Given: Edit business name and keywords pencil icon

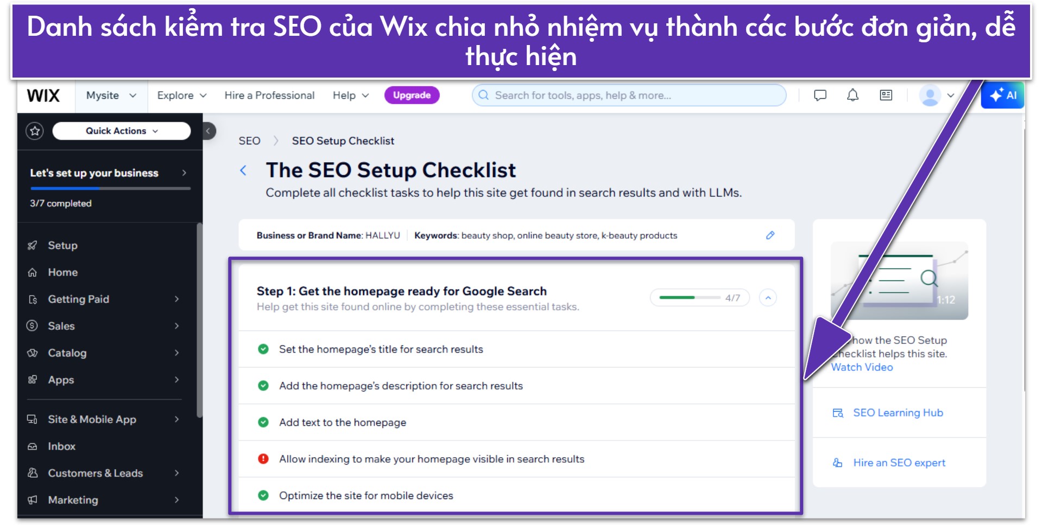Looking at the screenshot, I should [770, 235].
